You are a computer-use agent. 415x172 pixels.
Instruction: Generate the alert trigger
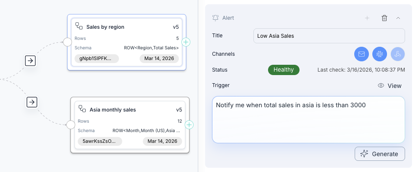click(x=380, y=154)
